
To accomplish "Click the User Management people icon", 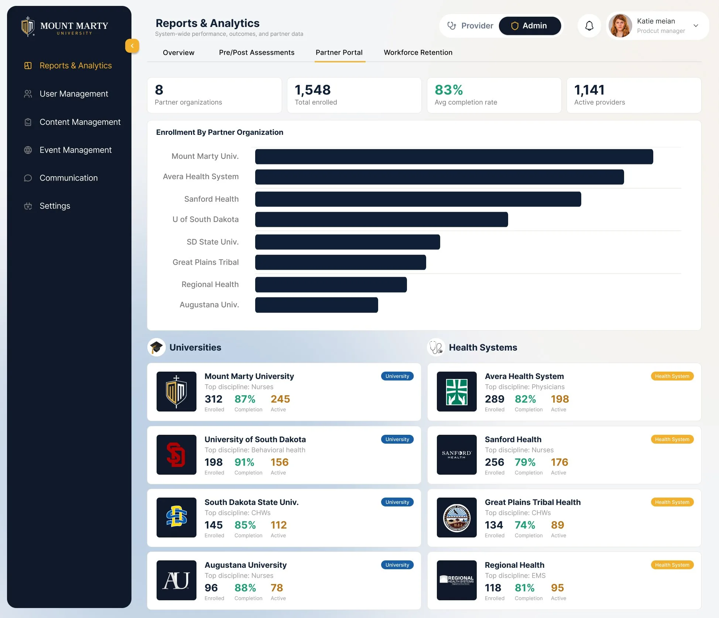I will pyautogui.click(x=28, y=94).
